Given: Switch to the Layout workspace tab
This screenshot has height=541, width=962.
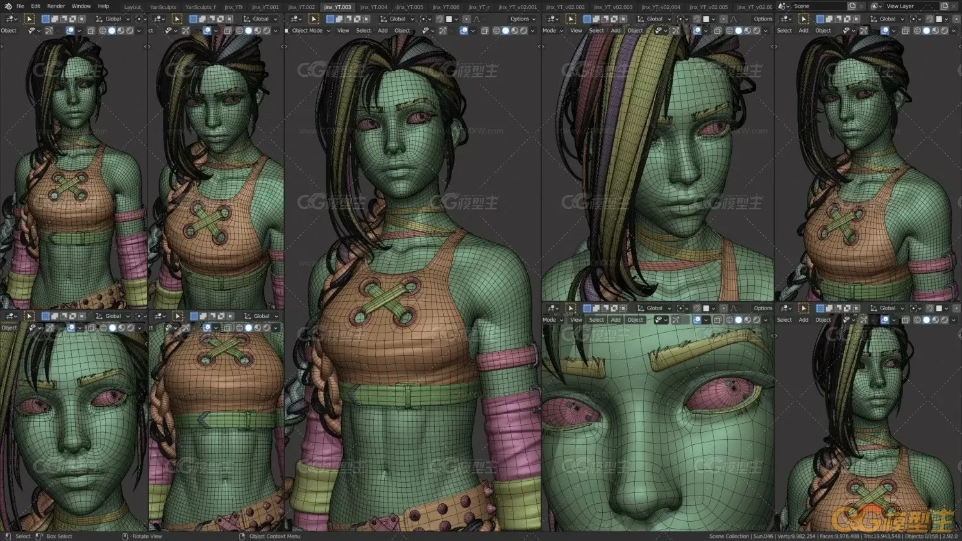Looking at the screenshot, I should [x=132, y=7].
